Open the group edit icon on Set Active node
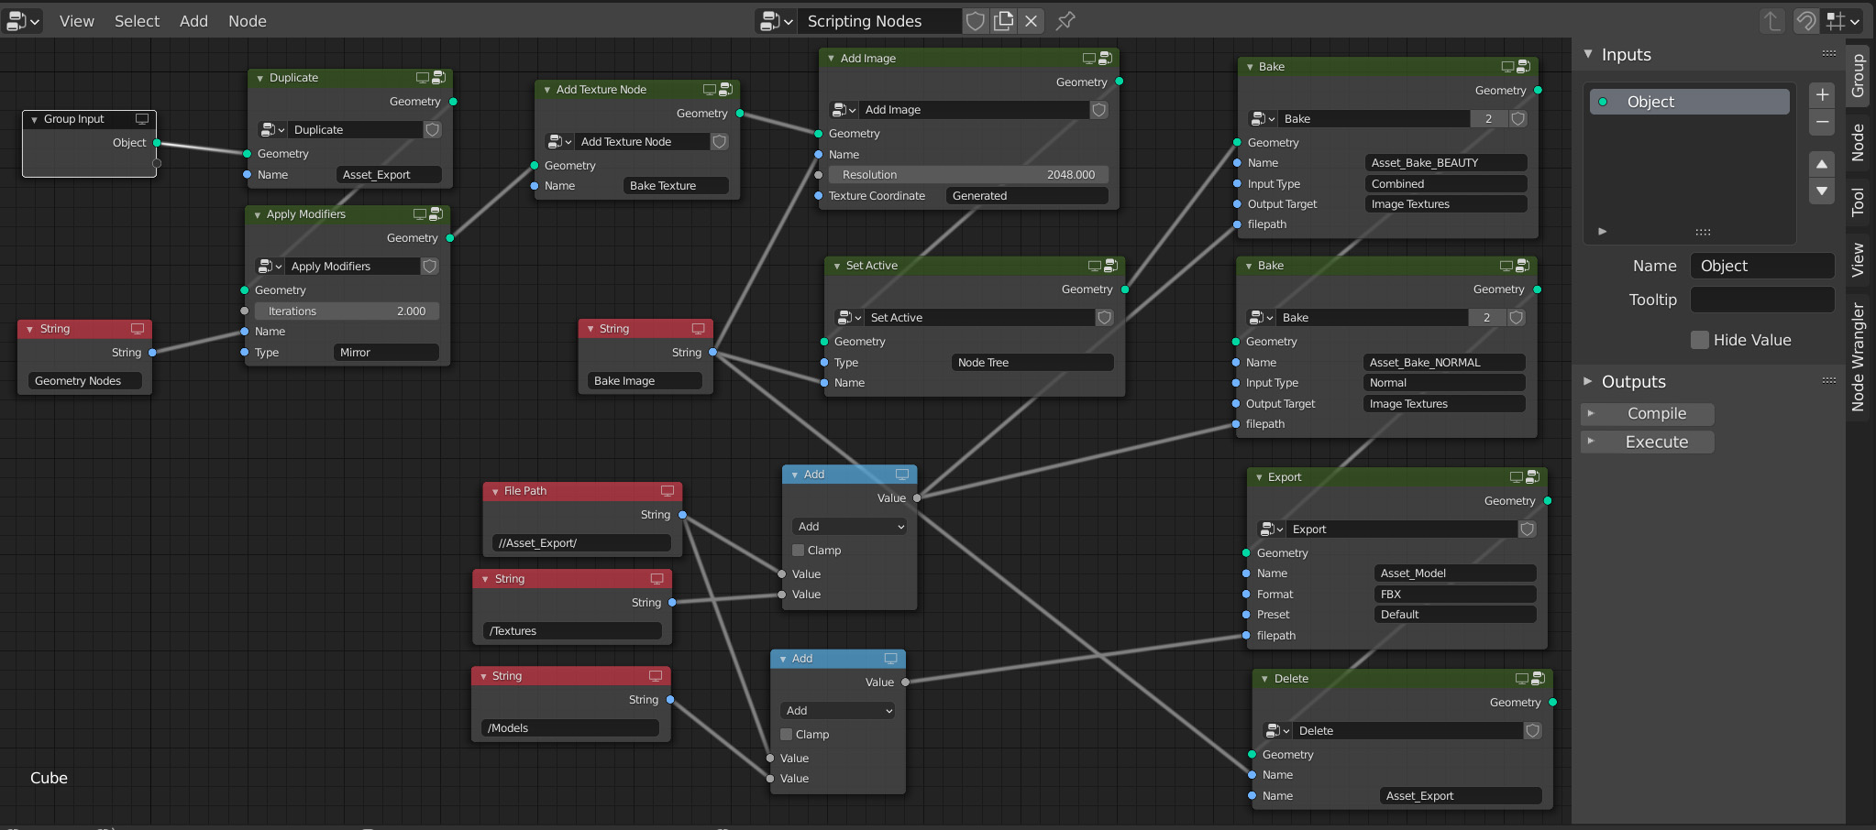The image size is (1876, 830). pos(1111,266)
